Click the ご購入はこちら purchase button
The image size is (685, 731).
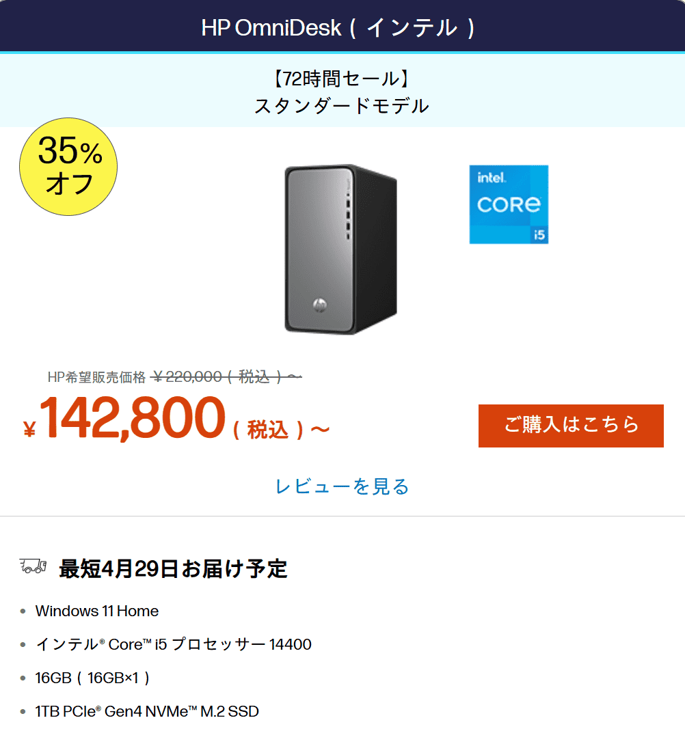point(571,425)
